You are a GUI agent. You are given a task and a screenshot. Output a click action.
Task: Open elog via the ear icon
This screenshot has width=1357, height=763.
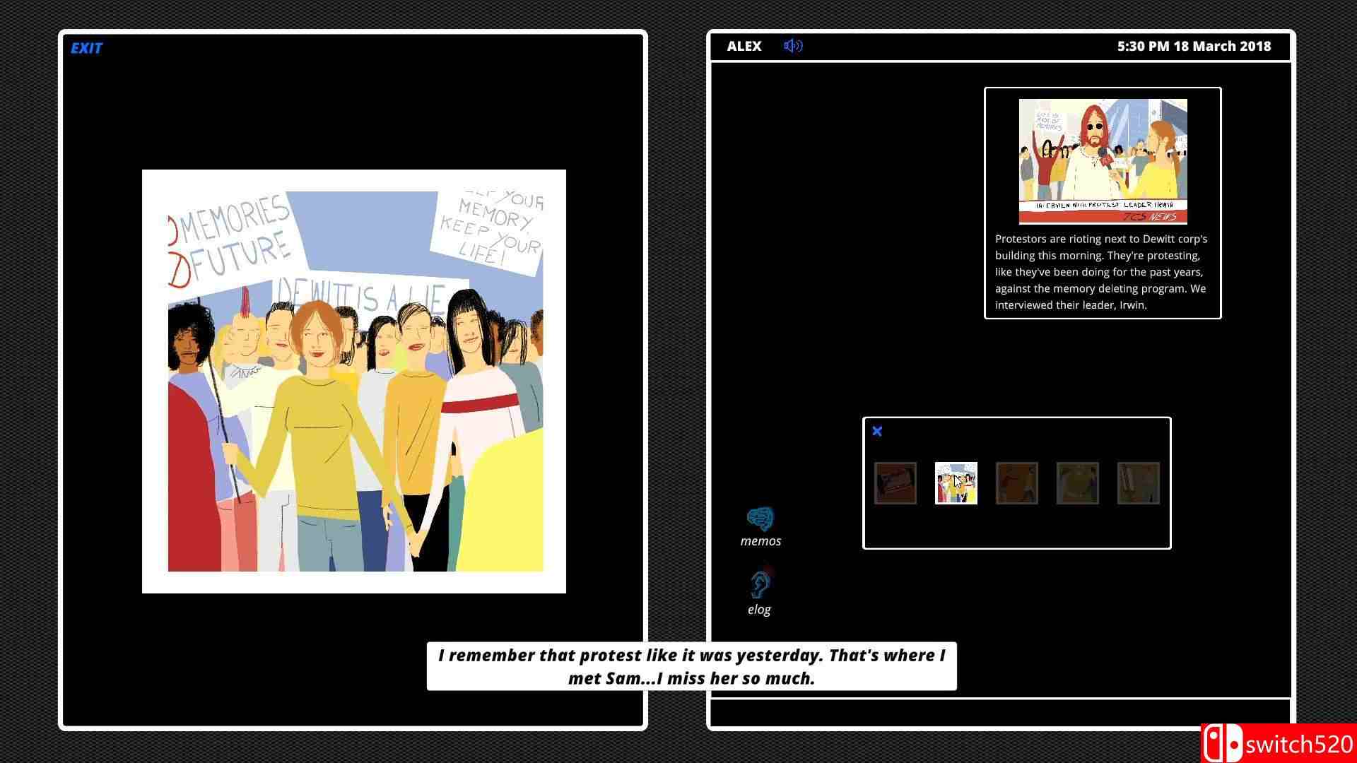[760, 584]
